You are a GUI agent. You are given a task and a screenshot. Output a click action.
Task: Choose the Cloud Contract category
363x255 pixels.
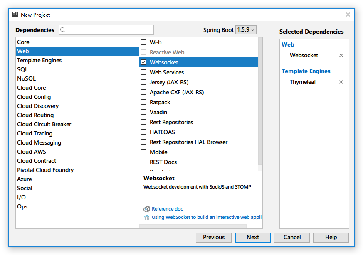click(77, 161)
